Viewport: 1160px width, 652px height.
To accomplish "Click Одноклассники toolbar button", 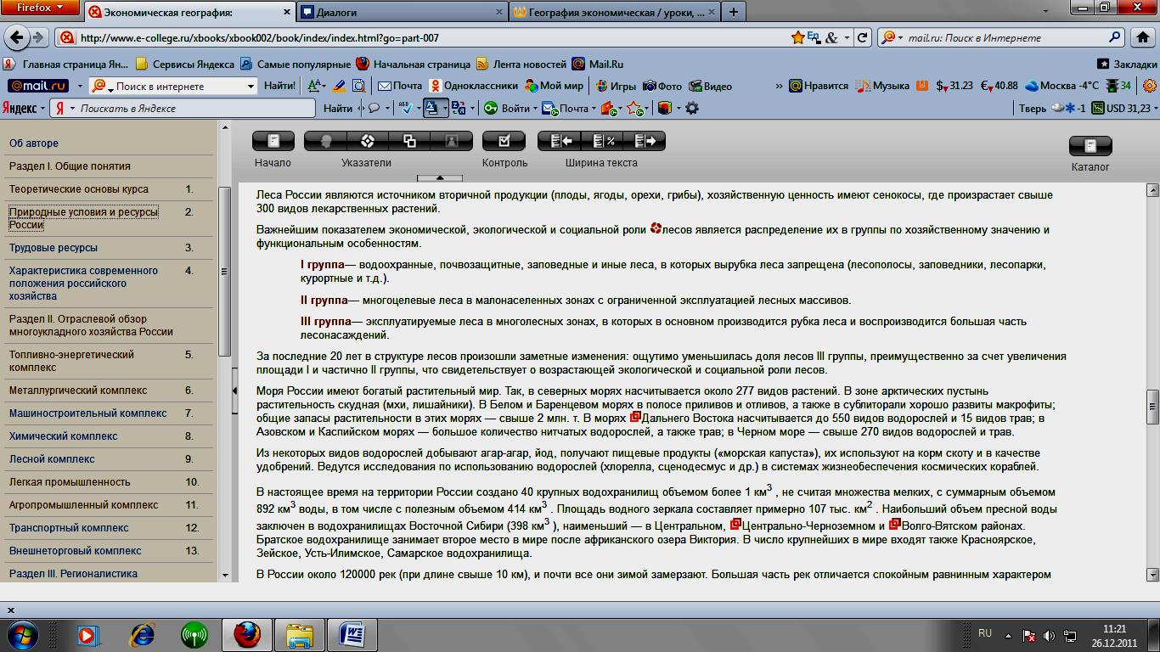I will click(x=473, y=86).
